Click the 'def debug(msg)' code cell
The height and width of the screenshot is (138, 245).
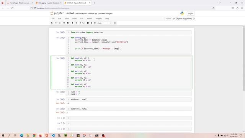click(129, 45)
